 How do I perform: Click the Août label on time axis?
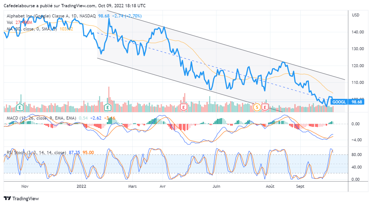click(270, 186)
